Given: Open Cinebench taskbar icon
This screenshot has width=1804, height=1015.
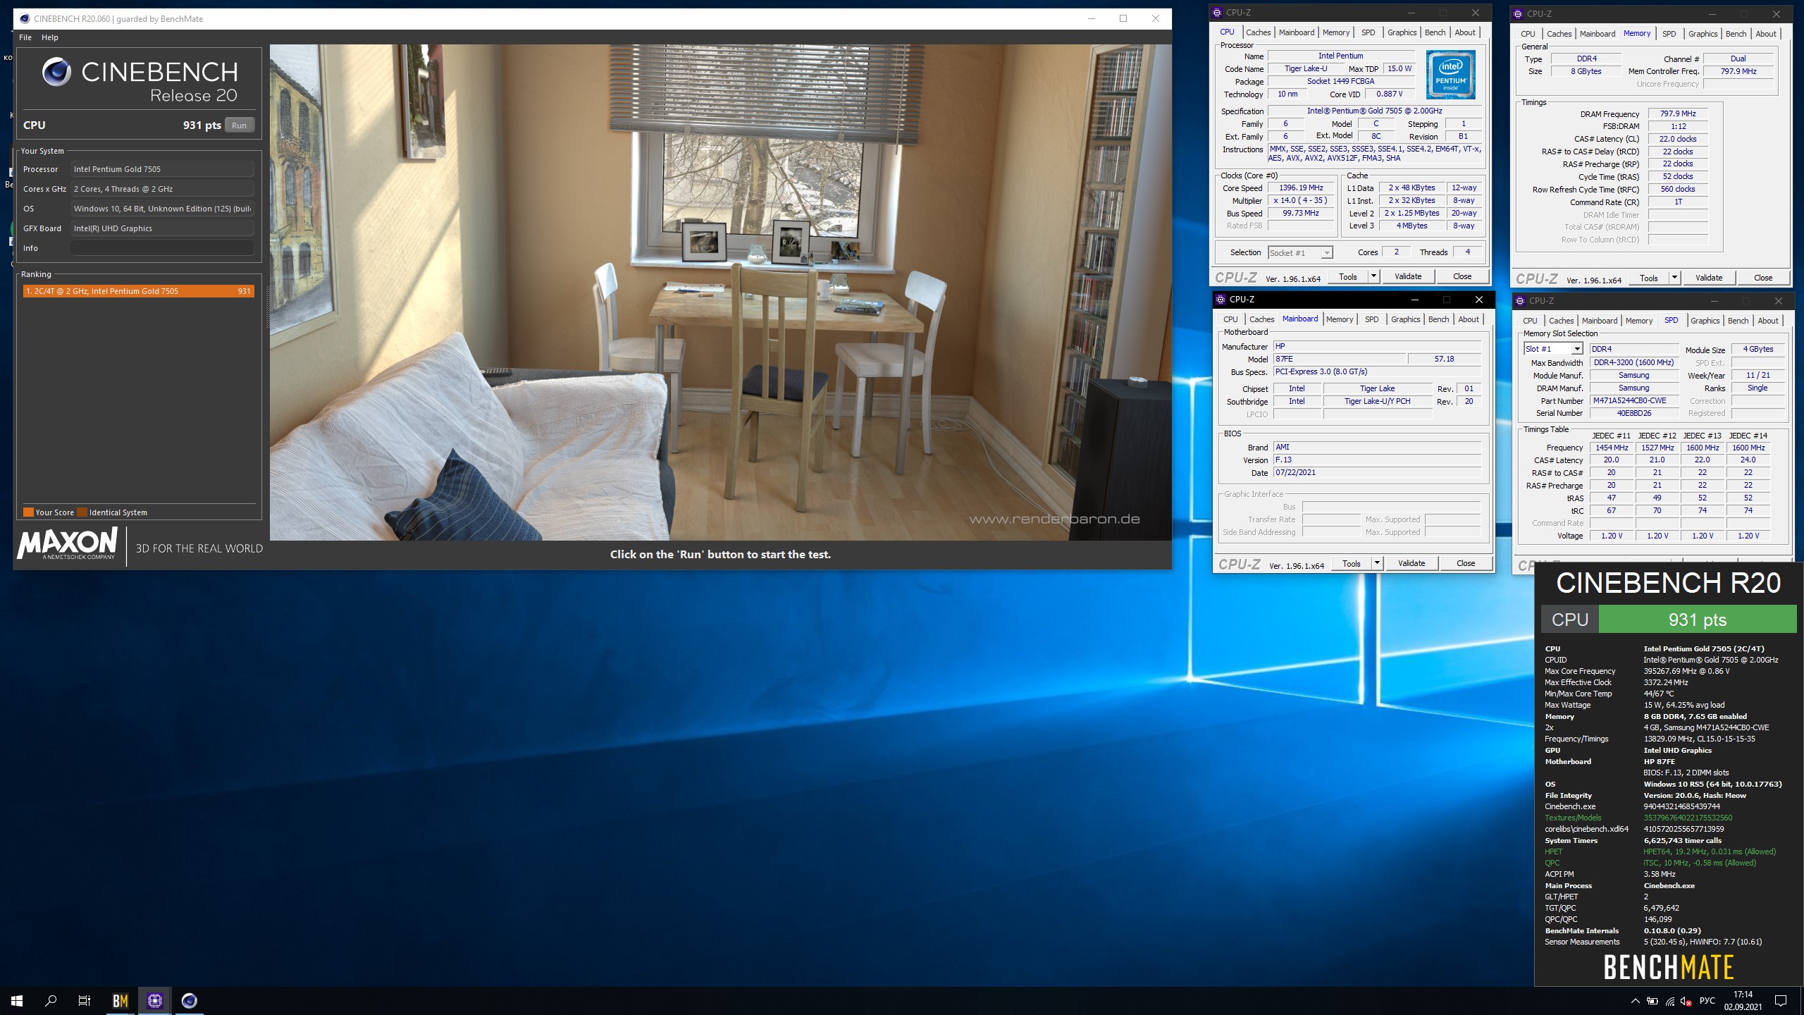Looking at the screenshot, I should 189,1000.
